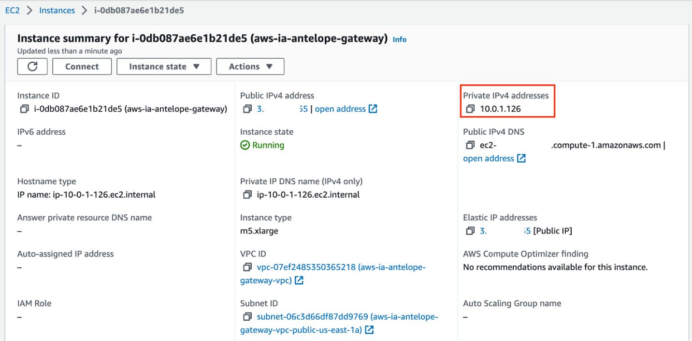Open the Actions dropdown
This screenshot has height=341, width=692.
(250, 66)
